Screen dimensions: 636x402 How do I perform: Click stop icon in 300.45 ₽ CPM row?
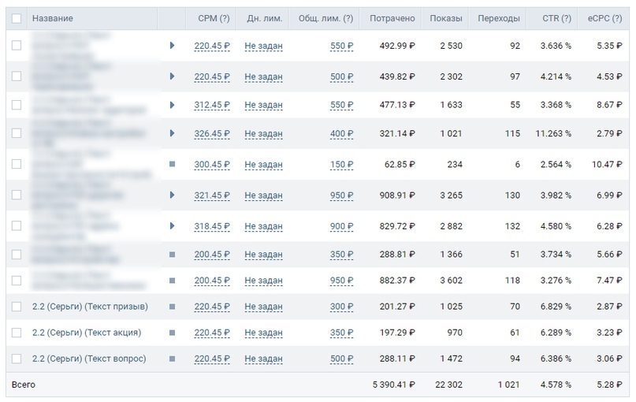click(x=172, y=164)
